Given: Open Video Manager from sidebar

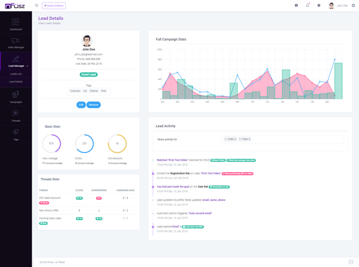Looking at the screenshot, I should click(16, 43).
